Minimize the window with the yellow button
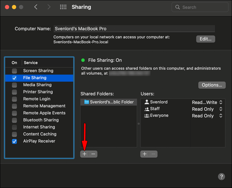This screenshot has width=232, height=188. (x=14, y=7)
